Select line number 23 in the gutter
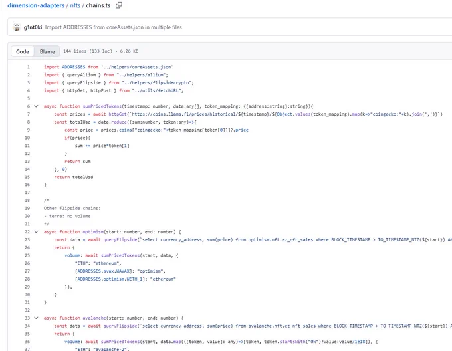452x351 pixels. coord(27,240)
